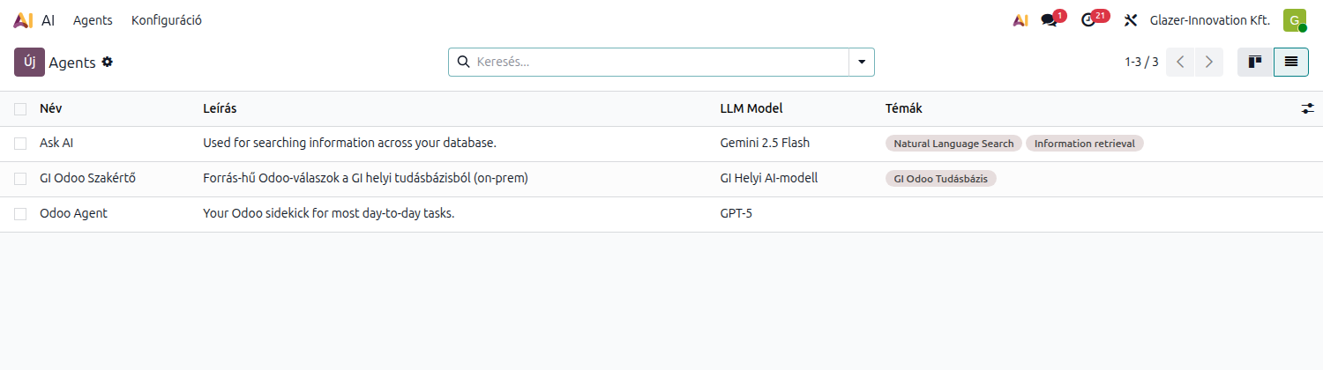Open the activities clock icon
This screenshot has height=370, width=1323.
(x=1088, y=20)
